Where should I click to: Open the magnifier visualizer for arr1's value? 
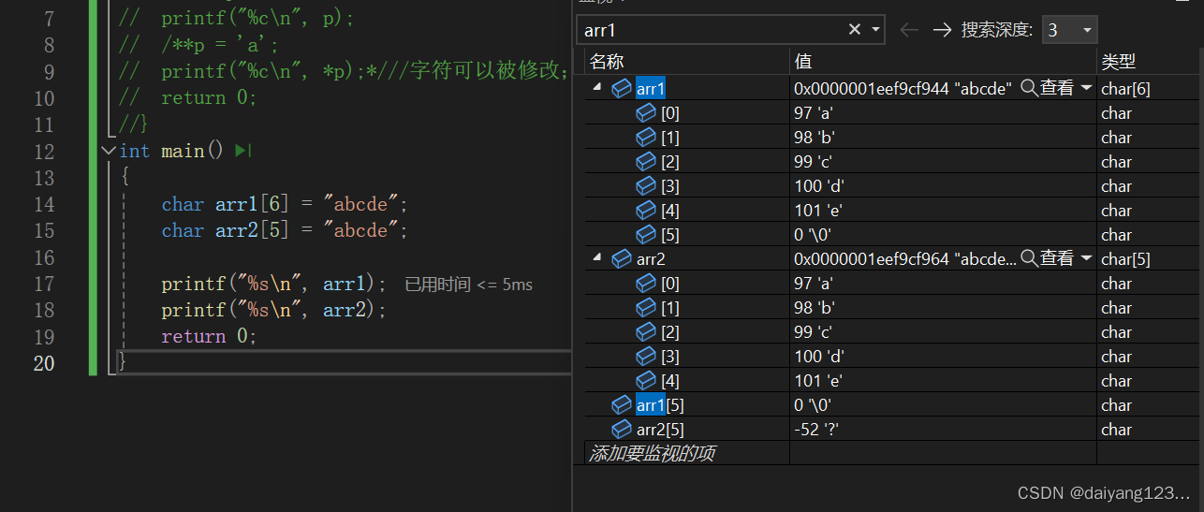click(1029, 88)
